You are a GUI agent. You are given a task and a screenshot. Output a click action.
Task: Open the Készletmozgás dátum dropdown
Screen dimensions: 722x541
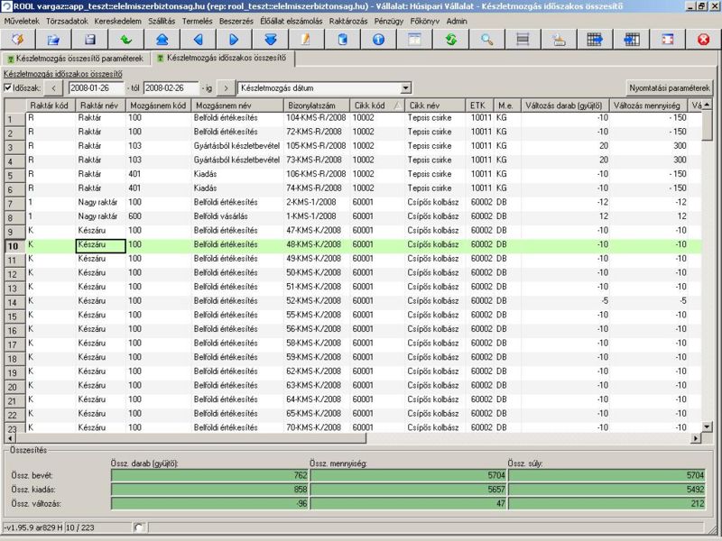pyautogui.click(x=405, y=87)
